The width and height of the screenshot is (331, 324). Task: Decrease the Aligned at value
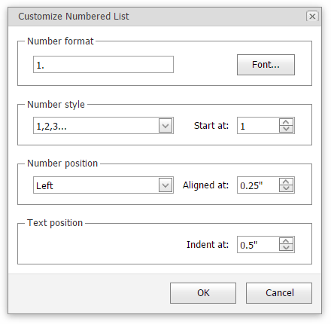click(286, 188)
